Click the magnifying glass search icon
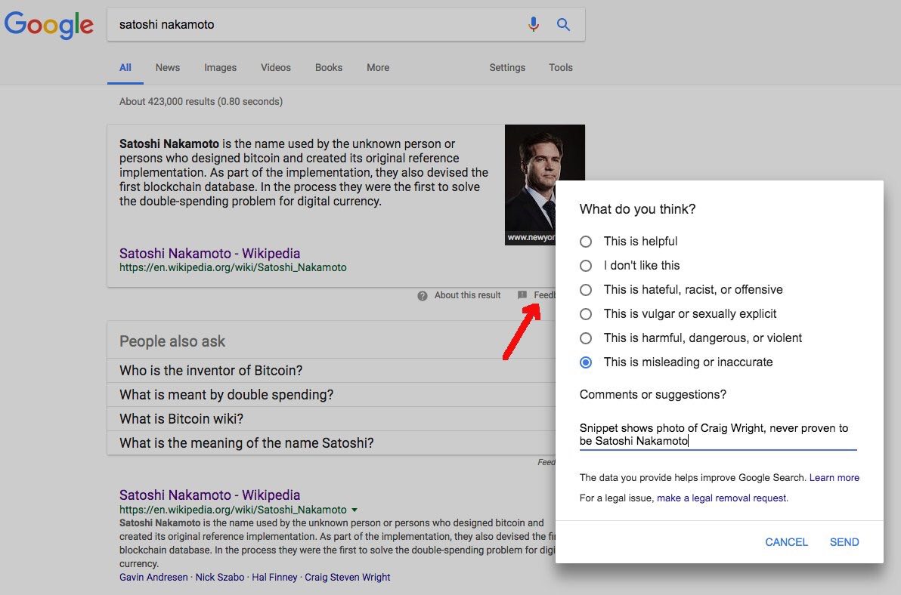Screen dimensions: 901x595 pos(563,24)
